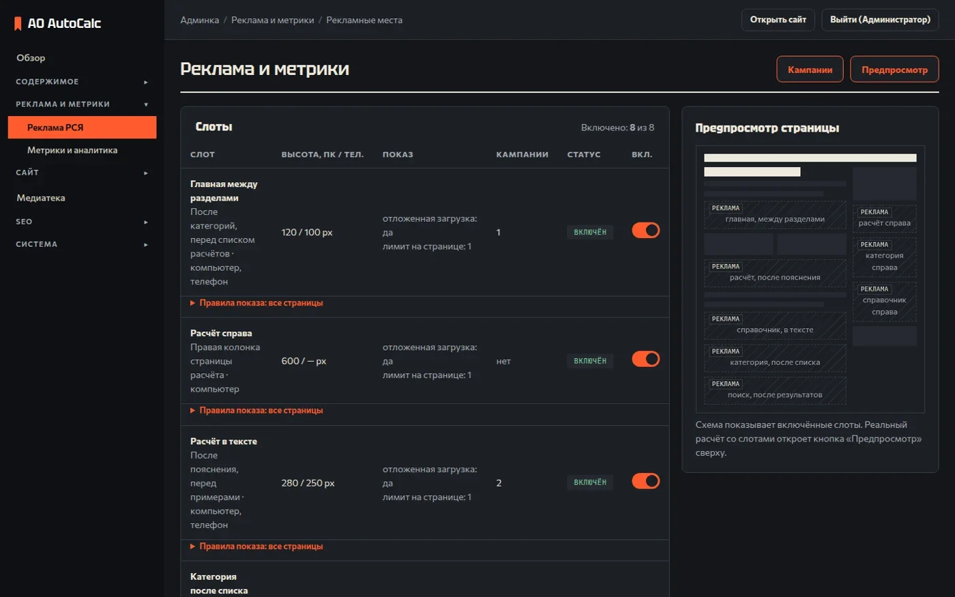The width and height of the screenshot is (955, 597).
Task: Click the 'категория справа' preview ad block
Action: [x=884, y=257]
